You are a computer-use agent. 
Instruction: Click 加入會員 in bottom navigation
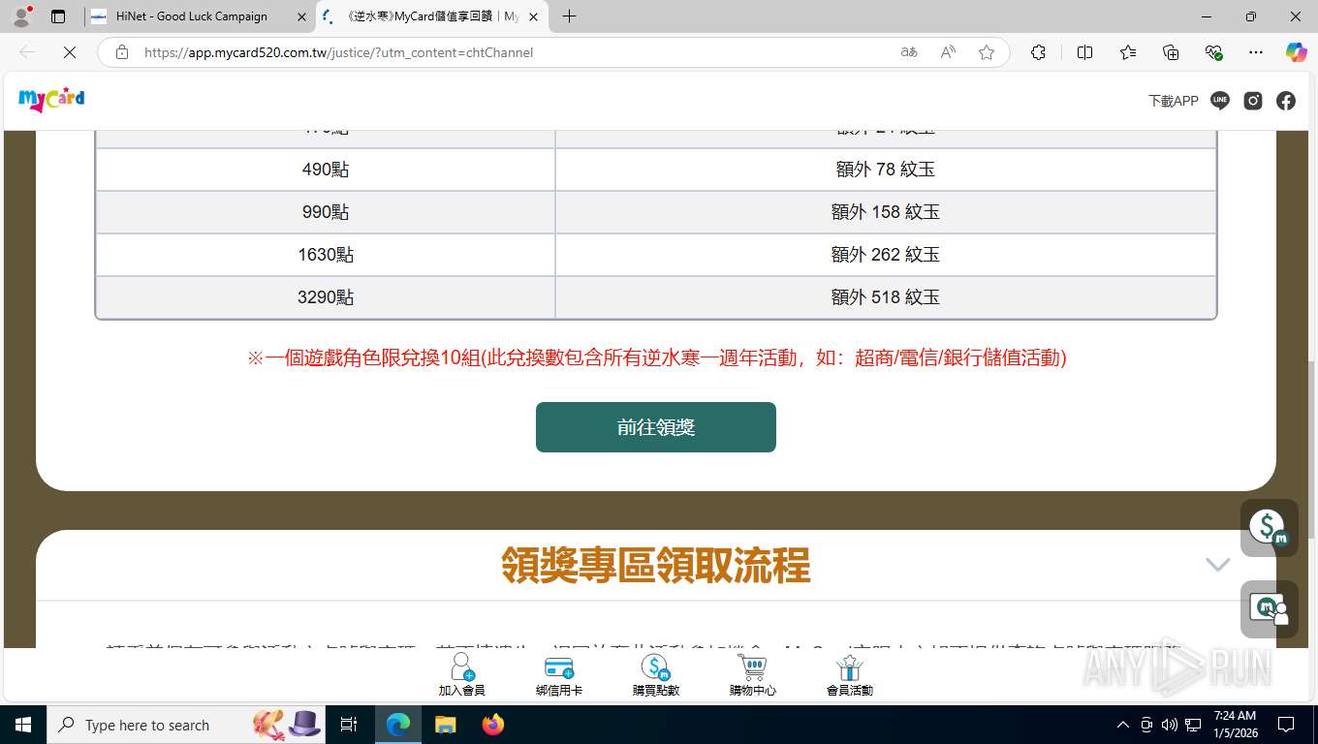tap(462, 674)
